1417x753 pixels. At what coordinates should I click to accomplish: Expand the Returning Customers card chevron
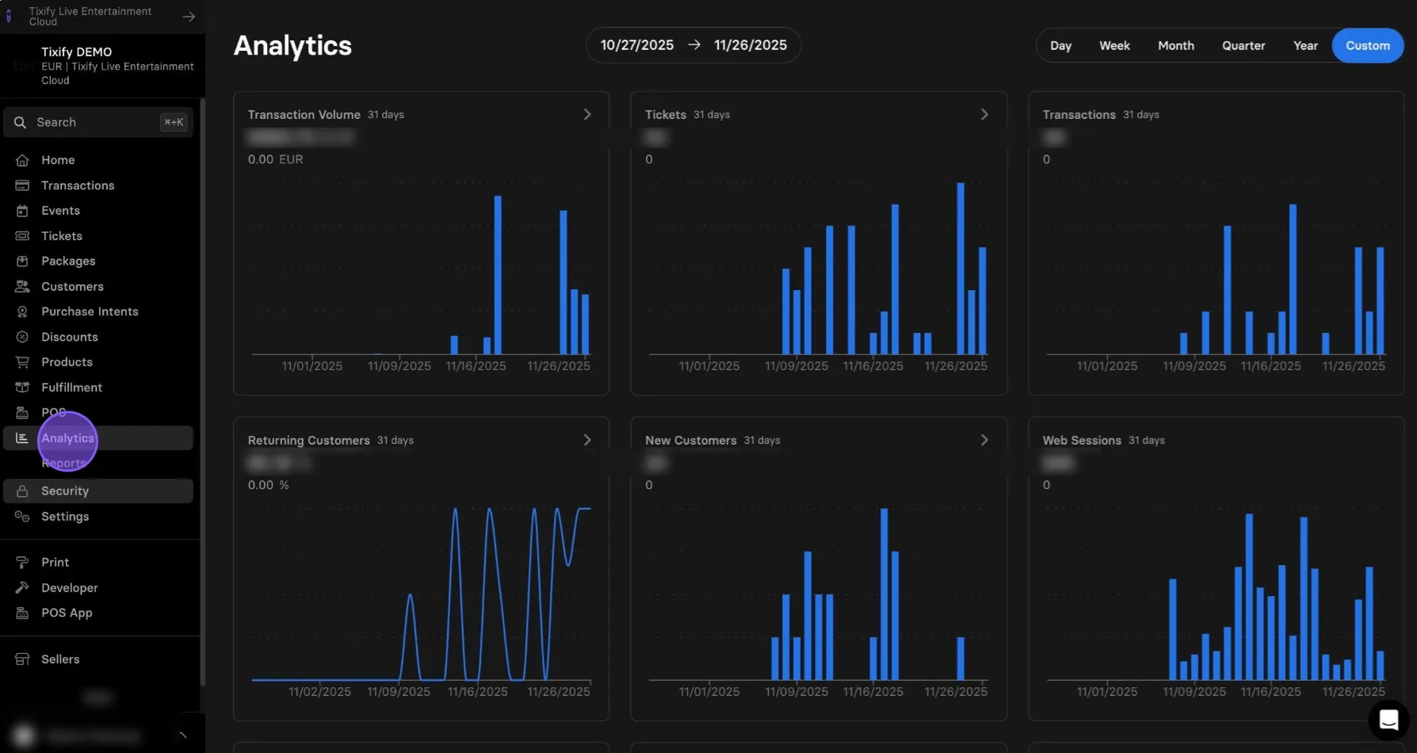click(x=587, y=440)
